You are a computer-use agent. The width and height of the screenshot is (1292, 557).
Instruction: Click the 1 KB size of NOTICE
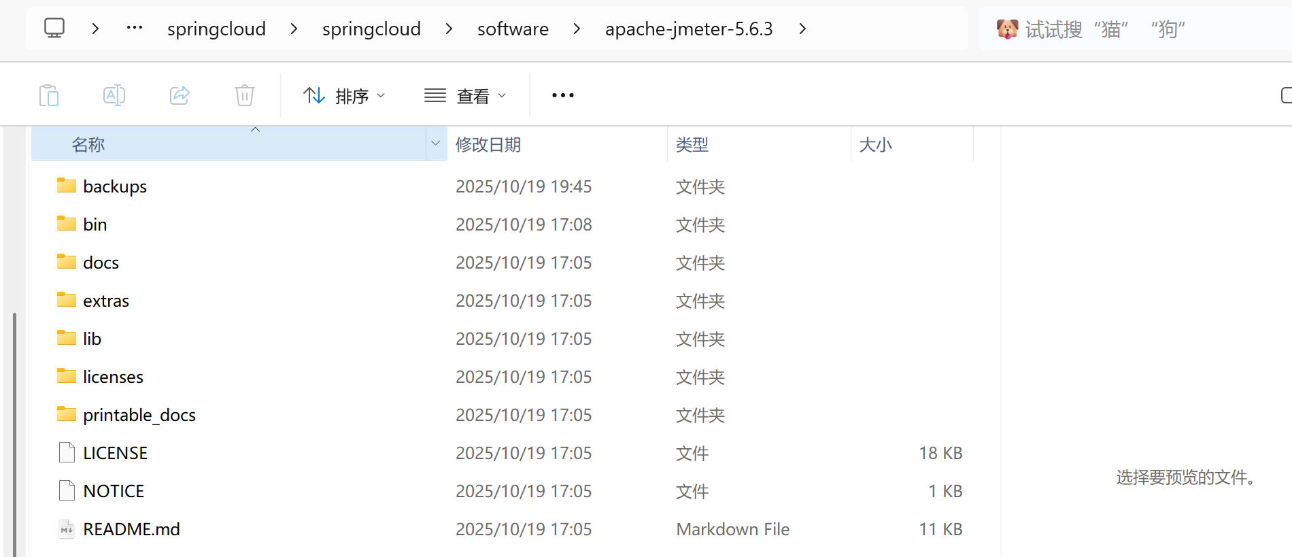945,491
